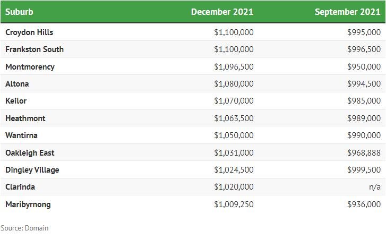Click the Maribyrnong suburb name
Image resolution: width=386 pixels, height=239 pixels.
(x=28, y=204)
